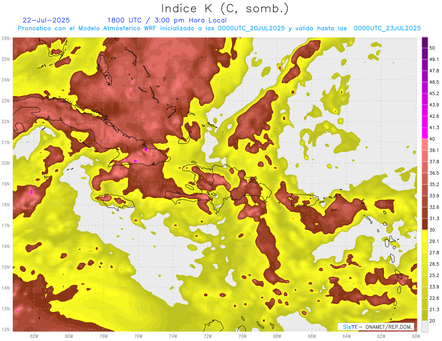Image resolution: width=442 pixels, height=341 pixels.
Task: Click the colorbar label "43.9"
Action: point(434,105)
